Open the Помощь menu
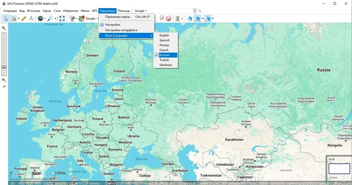The width and height of the screenshot is (352, 185). pyautogui.click(x=124, y=11)
